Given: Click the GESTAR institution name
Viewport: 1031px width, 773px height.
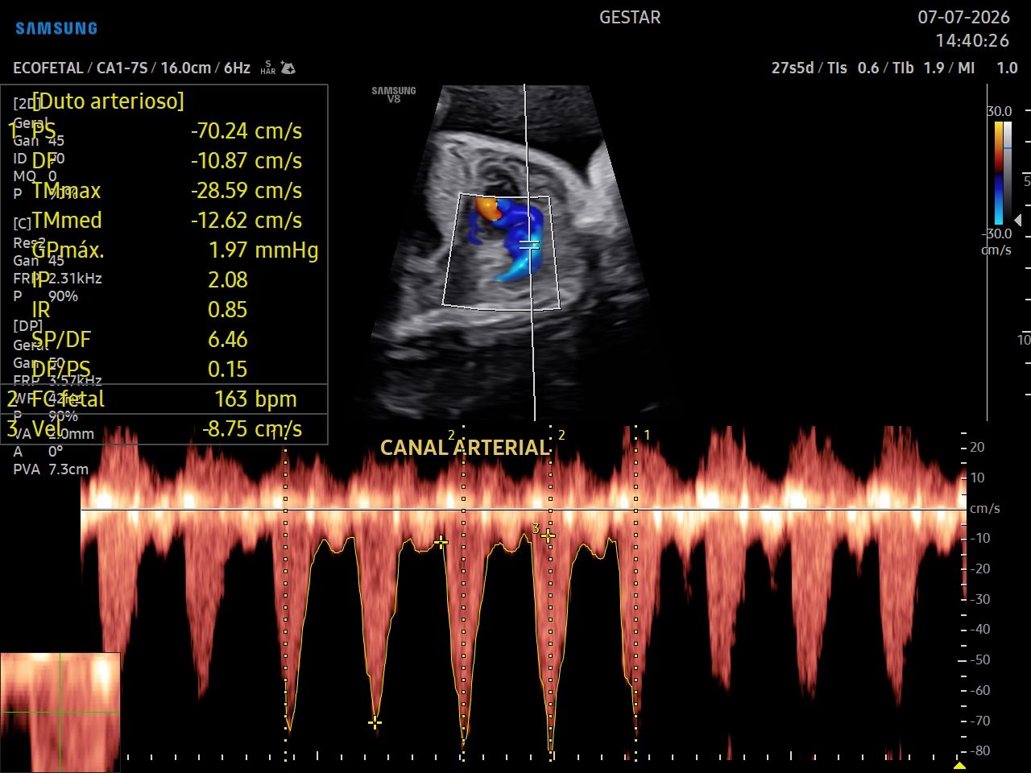Looking at the screenshot, I should 630,18.
